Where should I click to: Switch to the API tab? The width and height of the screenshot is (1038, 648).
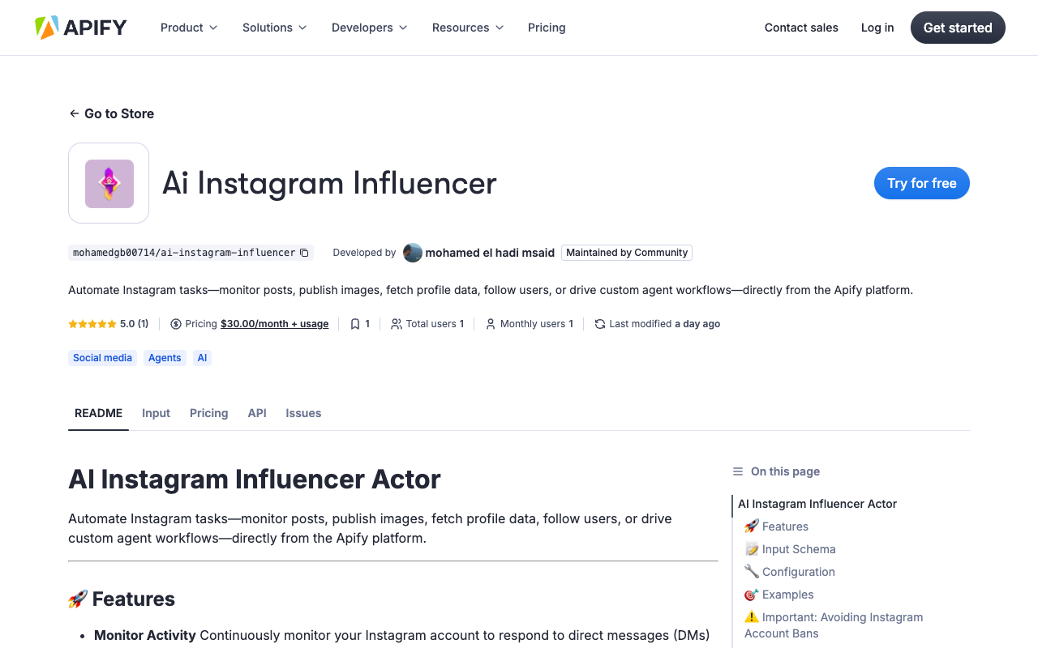(x=257, y=413)
